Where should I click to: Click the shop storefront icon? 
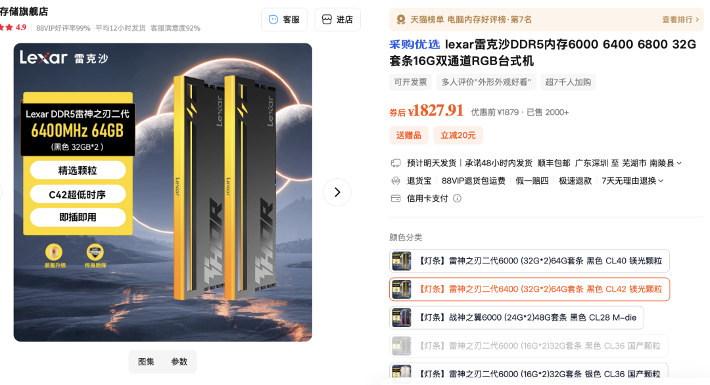click(x=327, y=20)
